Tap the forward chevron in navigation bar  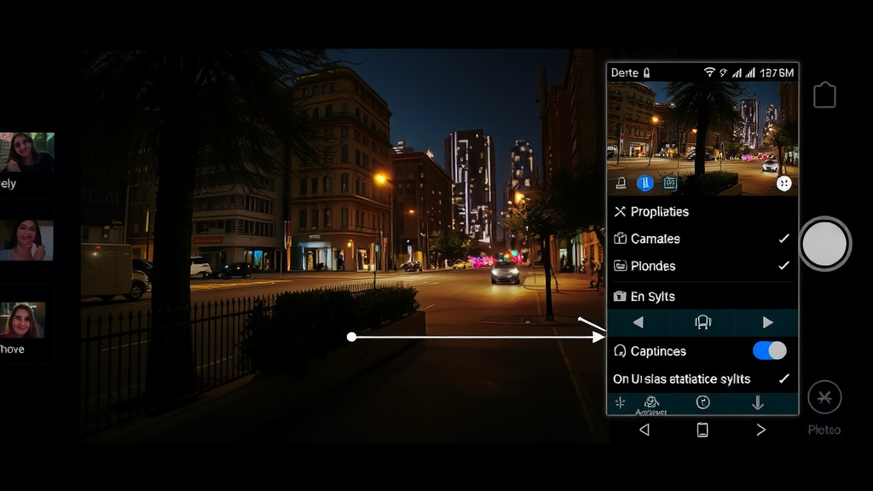[x=760, y=430]
